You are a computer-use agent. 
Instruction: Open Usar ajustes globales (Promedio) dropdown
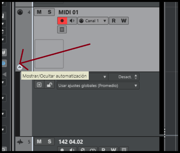[x=98, y=85]
